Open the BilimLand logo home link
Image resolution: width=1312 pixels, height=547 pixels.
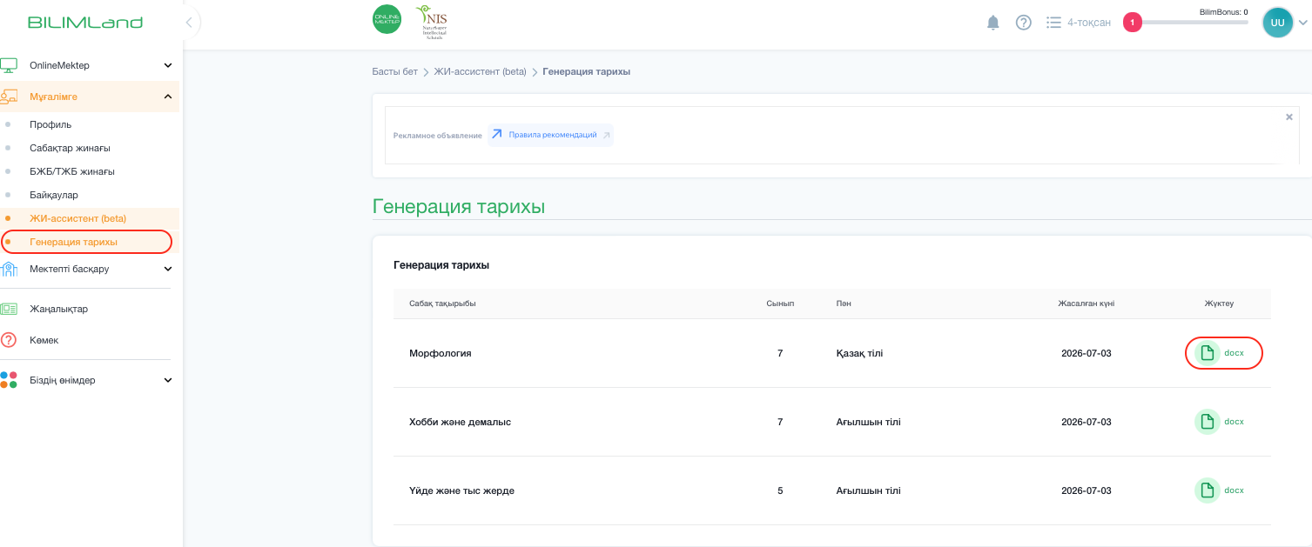tap(85, 23)
